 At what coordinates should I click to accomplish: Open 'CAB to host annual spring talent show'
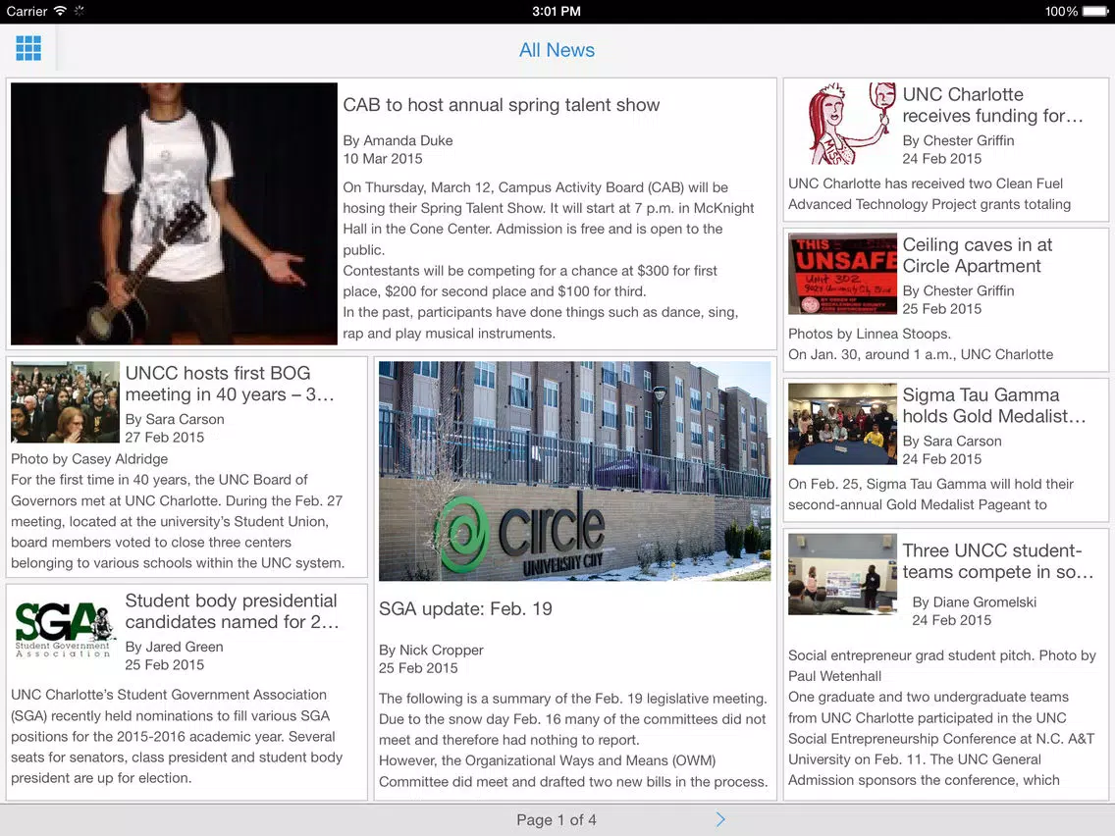502,105
